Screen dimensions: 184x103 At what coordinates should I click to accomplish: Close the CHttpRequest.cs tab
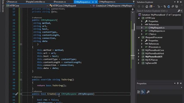96,2
